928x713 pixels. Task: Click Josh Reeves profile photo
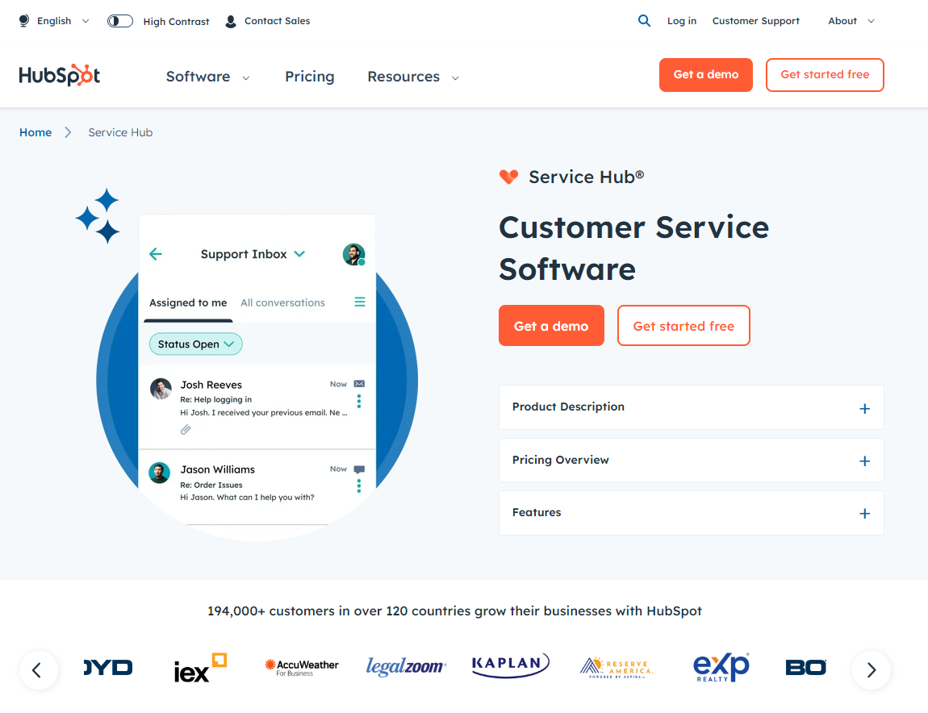pos(161,389)
